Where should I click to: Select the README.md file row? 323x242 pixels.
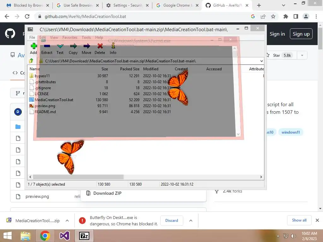tap(145, 112)
